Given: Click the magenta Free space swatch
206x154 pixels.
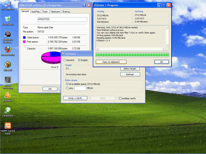Looking at the screenshot, I should pyautogui.click(x=24, y=42).
